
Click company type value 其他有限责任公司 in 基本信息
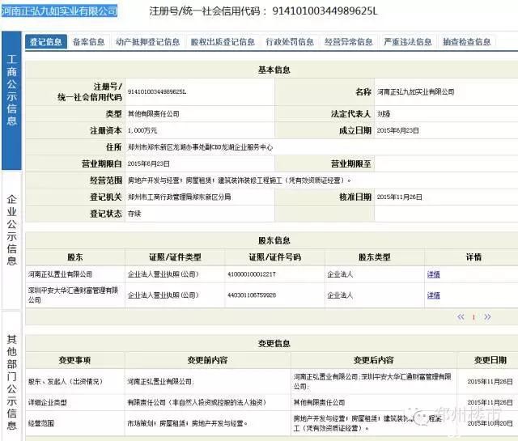point(153,114)
